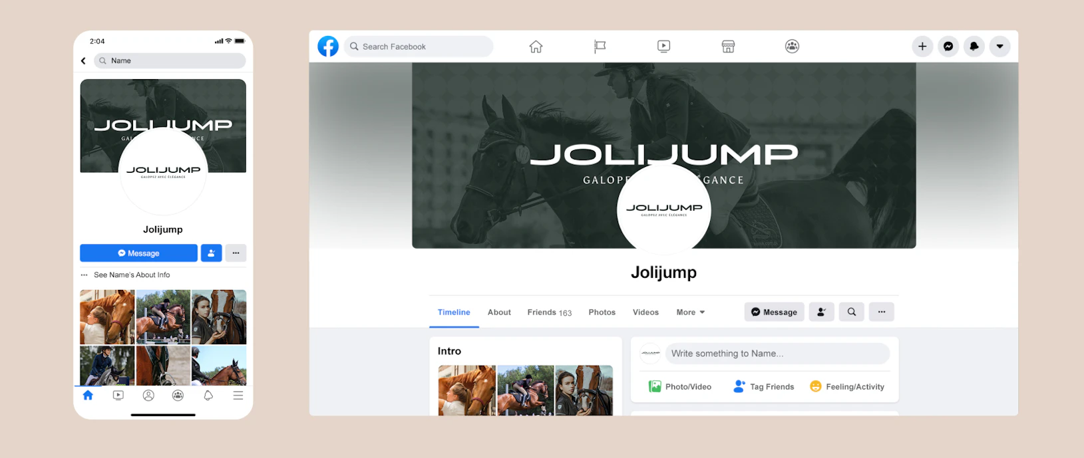The height and width of the screenshot is (458, 1084).
Task: Tap the mobile hamburger menu icon
Action: pyautogui.click(x=238, y=396)
